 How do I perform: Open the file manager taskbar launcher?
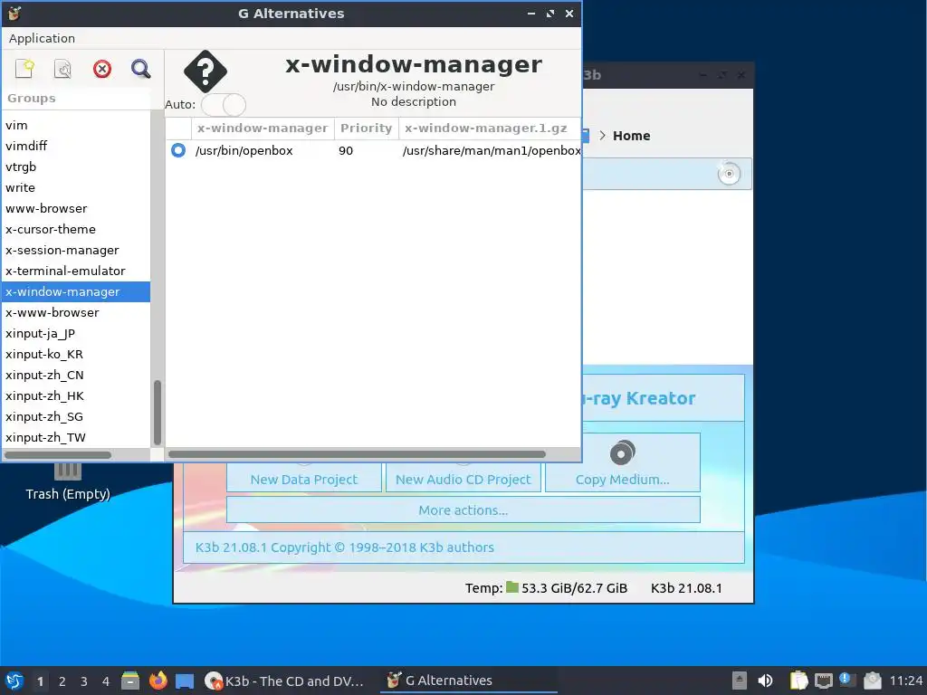click(130, 681)
